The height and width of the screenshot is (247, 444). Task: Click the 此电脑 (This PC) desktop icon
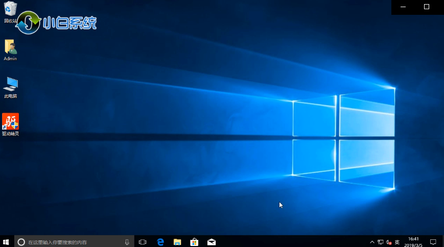10,85
